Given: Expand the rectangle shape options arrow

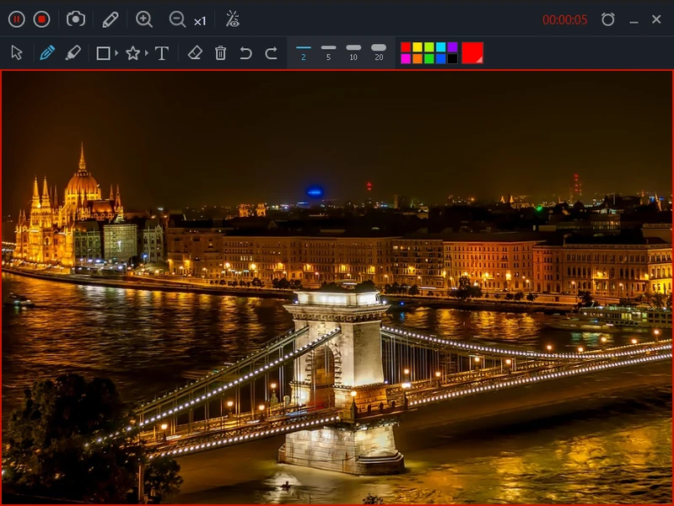Looking at the screenshot, I should (x=116, y=53).
